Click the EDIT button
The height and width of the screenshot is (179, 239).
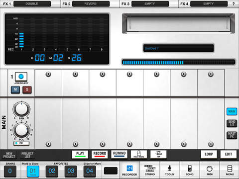[x=229, y=154]
